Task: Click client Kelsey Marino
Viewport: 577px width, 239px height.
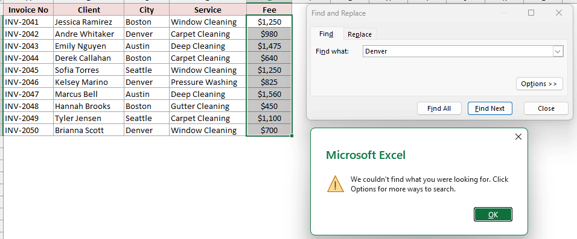Action: [x=89, y=82]
